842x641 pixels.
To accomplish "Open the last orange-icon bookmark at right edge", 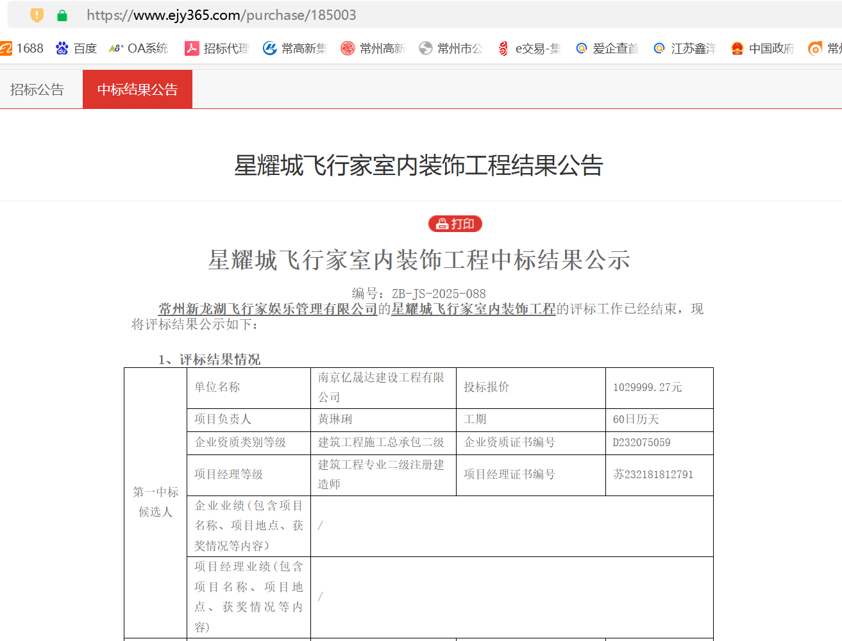I will click(x=825, y=48).
